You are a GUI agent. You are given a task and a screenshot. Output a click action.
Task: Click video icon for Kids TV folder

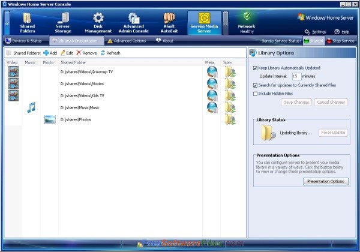(x=13, y=95)
